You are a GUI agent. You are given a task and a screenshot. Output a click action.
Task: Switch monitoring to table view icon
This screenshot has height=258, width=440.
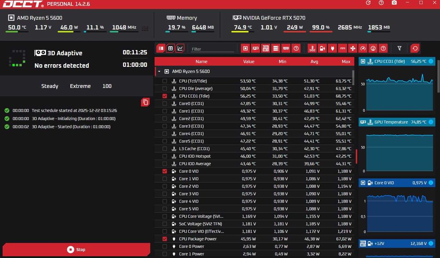pyautogui.click(x=170, y=48)
